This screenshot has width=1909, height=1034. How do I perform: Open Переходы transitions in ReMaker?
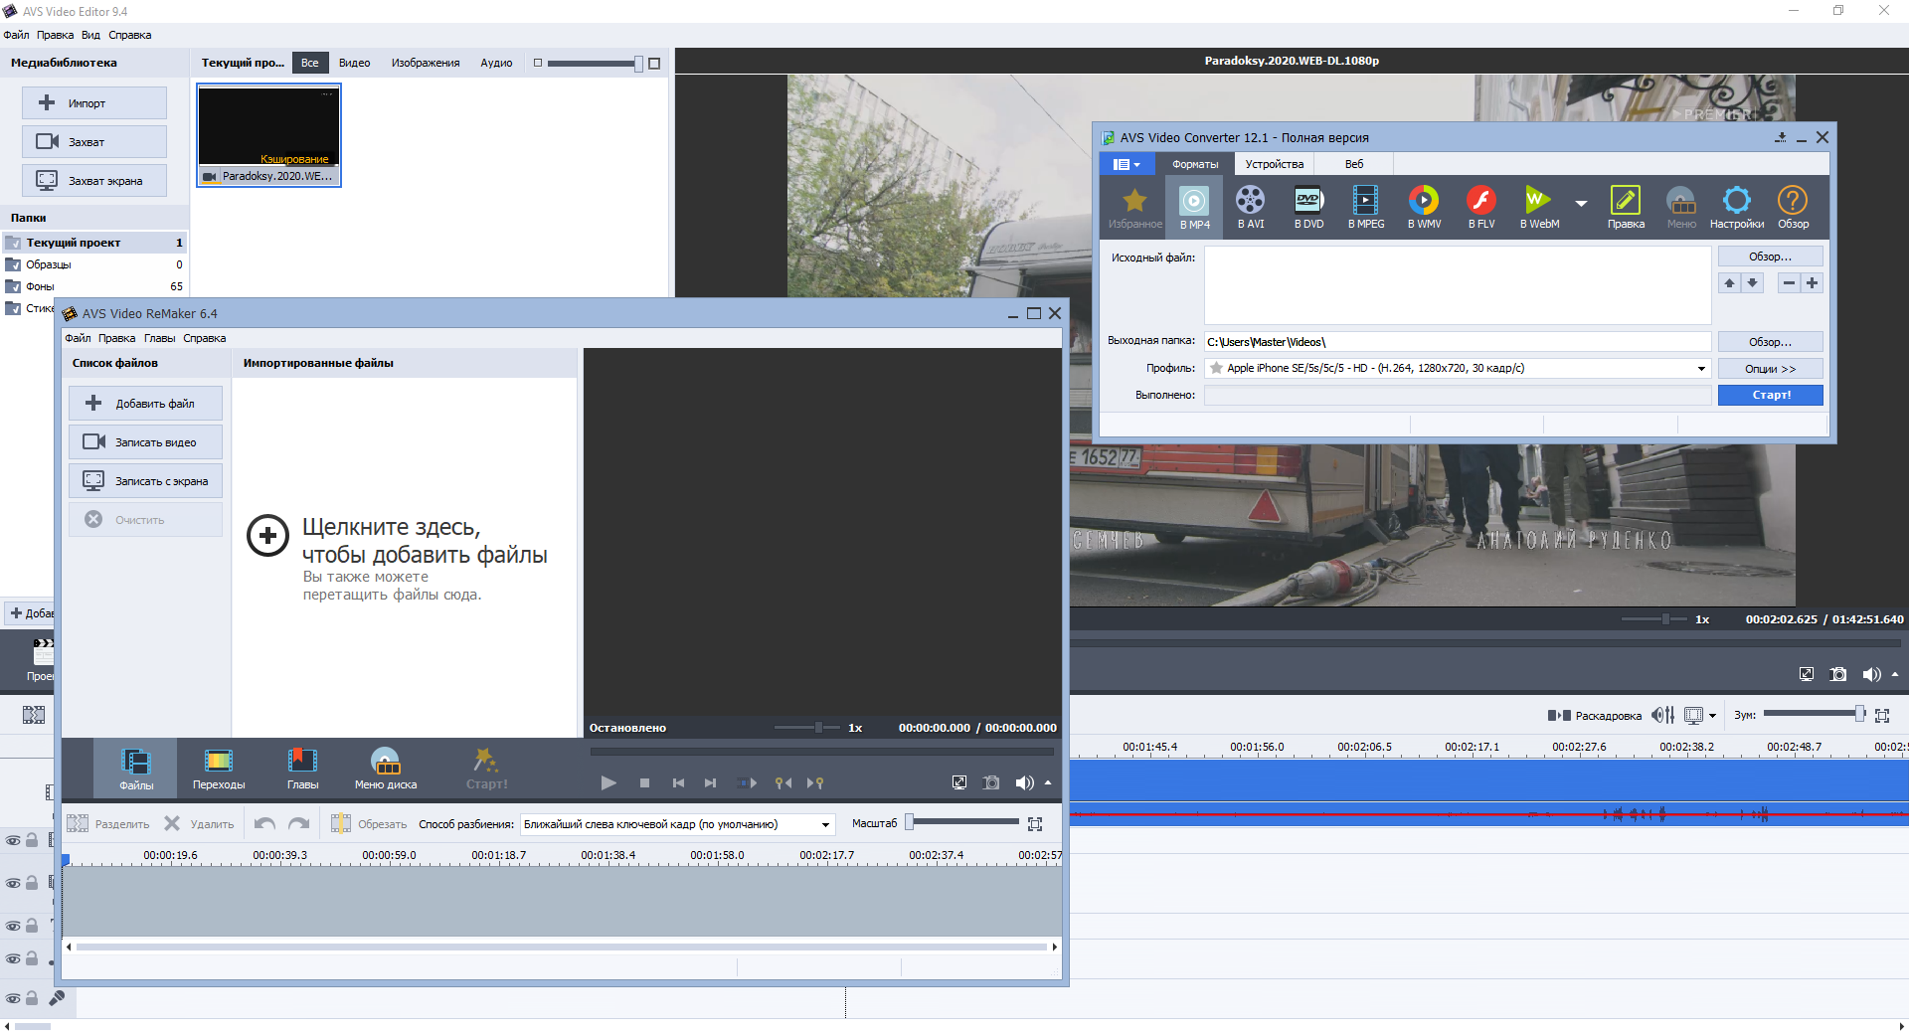click(219, 769)
